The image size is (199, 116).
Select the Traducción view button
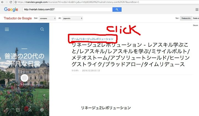[x=186, y=18]
